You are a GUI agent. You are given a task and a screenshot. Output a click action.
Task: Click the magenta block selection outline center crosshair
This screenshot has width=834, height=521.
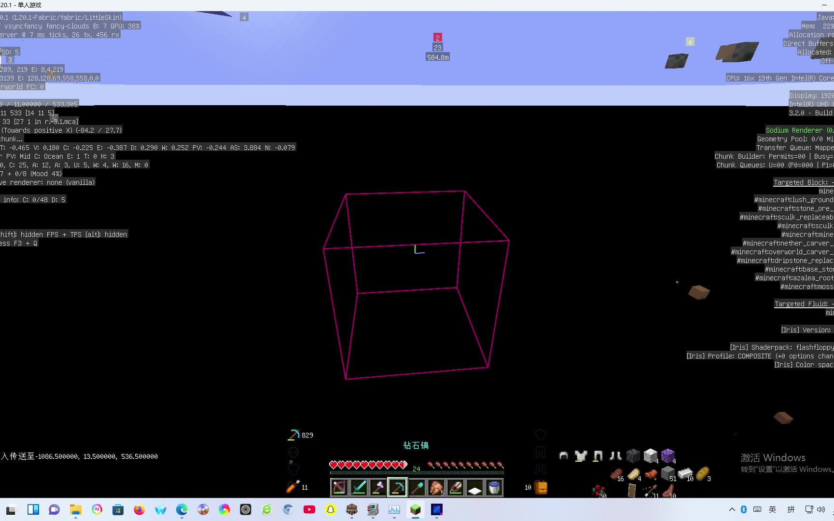(418, 249)
